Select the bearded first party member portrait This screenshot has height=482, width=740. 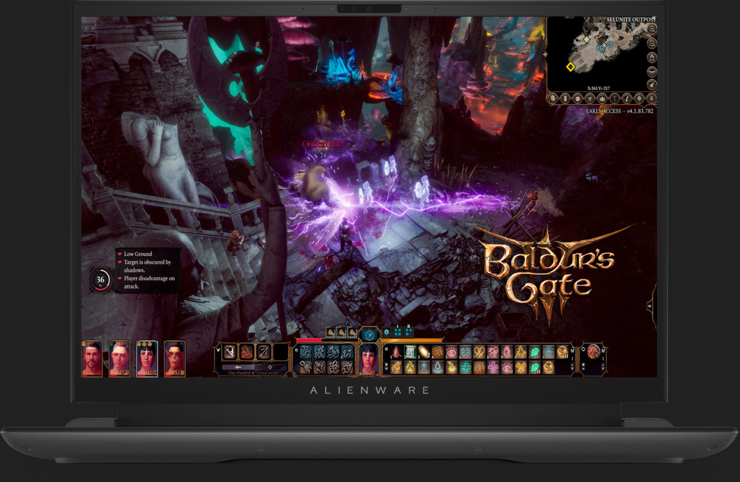pyautogui.click(x=92, y=358)
